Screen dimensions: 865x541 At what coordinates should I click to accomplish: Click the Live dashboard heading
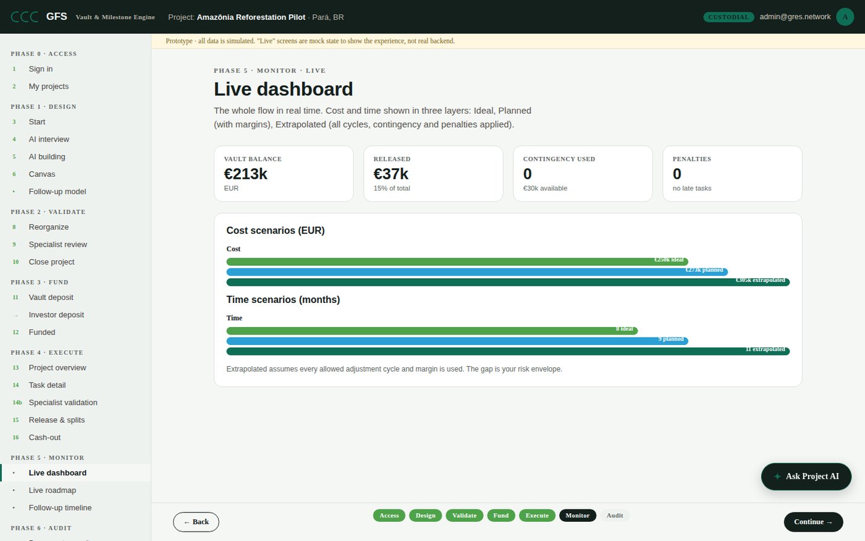pos(284,89)
